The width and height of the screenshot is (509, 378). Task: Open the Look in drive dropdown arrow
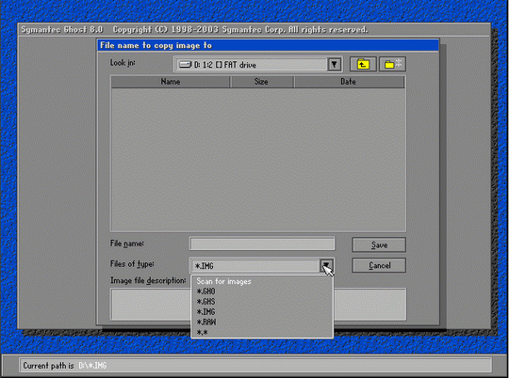(334, 65)
